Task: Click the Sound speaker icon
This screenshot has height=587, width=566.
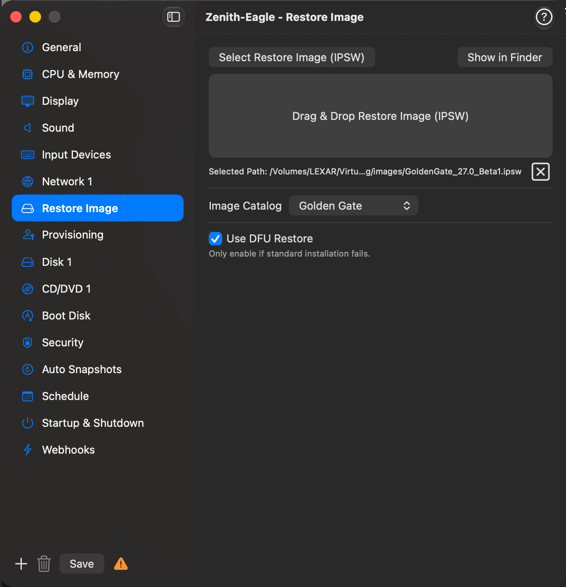Action: click(x=28, y=128)
